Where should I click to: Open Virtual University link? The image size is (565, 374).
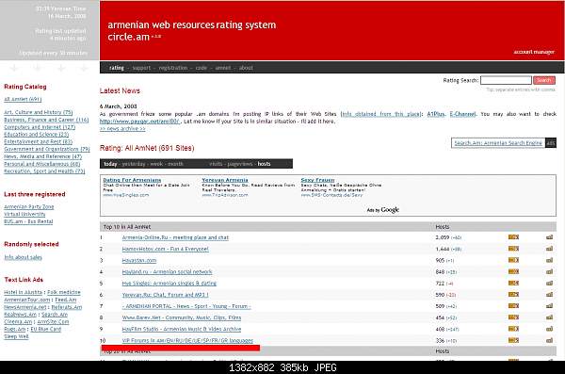(x=24, y=214)
